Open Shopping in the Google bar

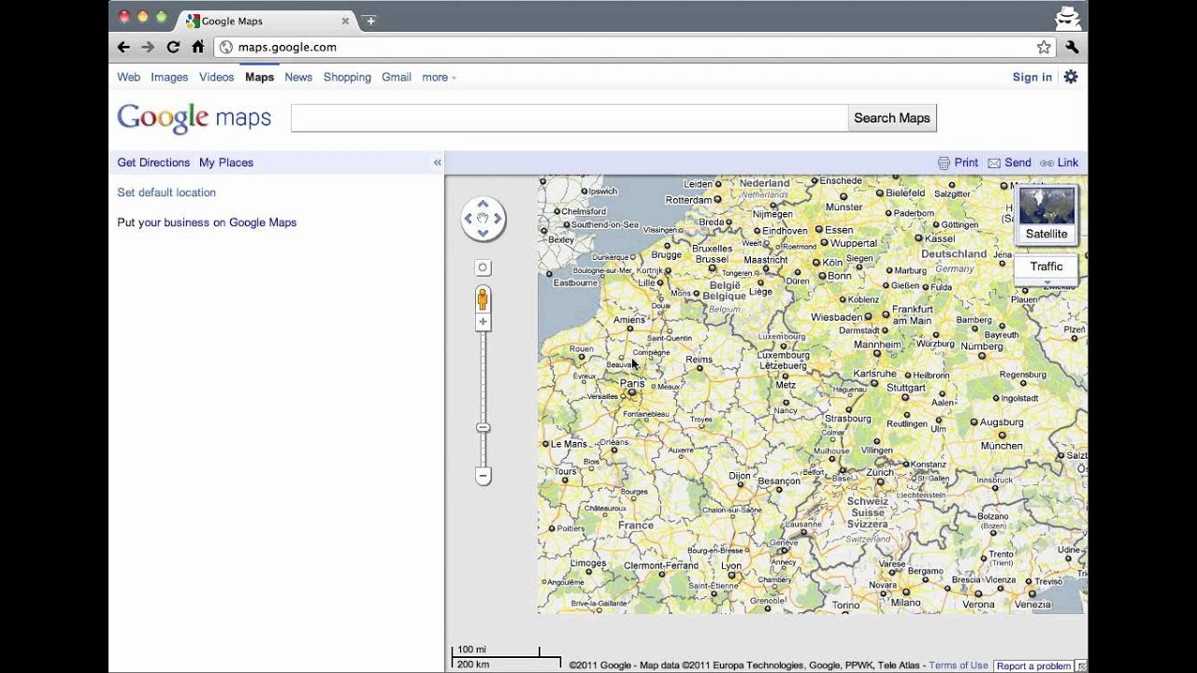347,77
